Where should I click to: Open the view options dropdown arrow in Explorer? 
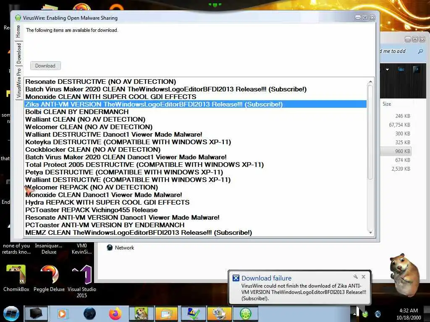pyautogui.click(x=387, y=70)
